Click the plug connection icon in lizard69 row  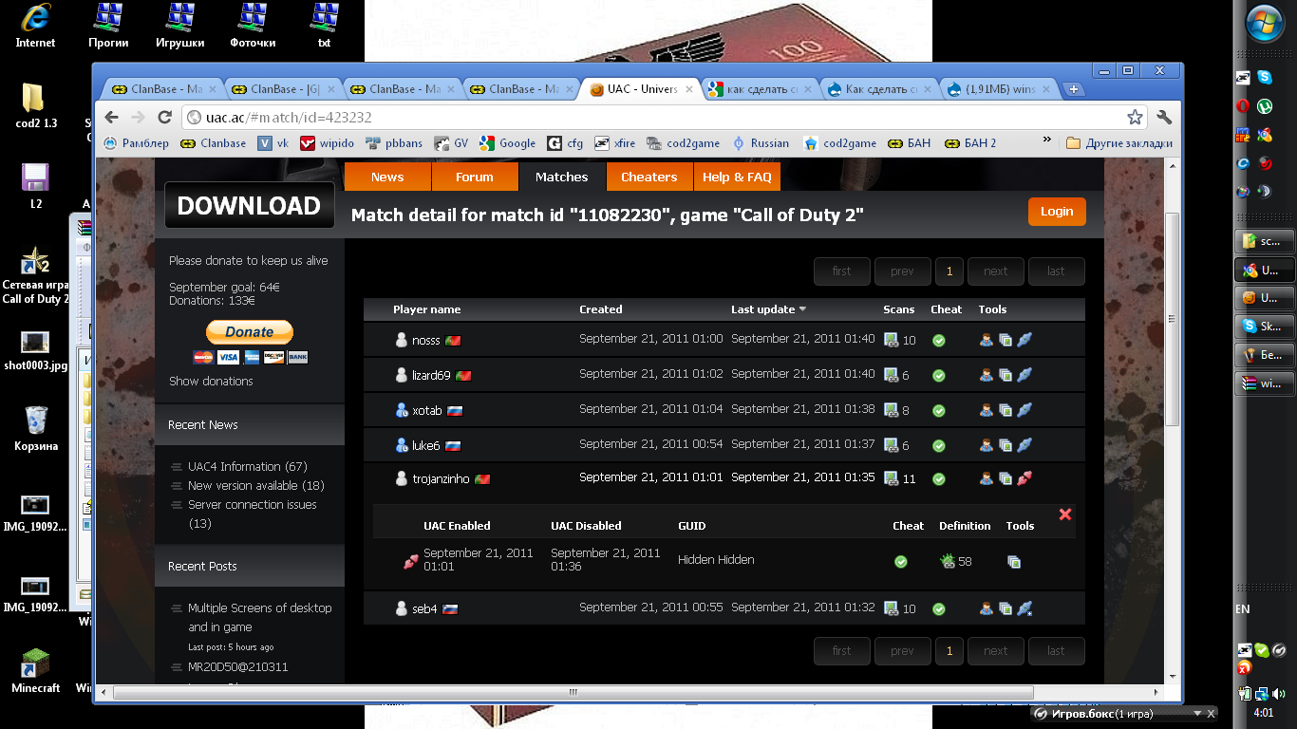1024,375
